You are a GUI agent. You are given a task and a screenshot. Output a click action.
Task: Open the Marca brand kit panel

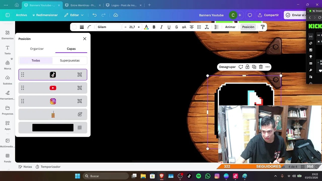point(8,65)
